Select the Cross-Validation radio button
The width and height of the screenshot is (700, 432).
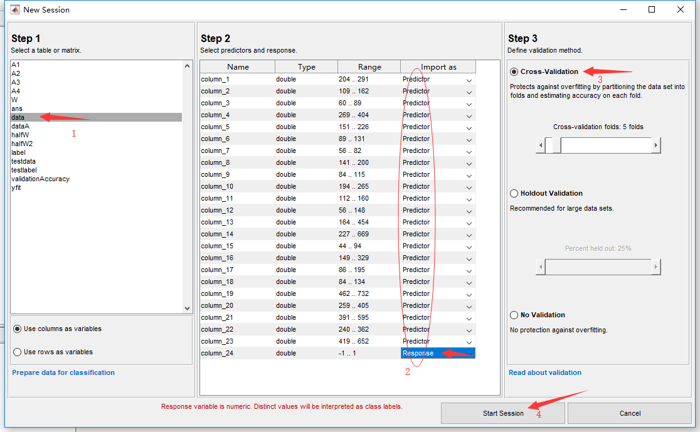tap(514, 71)
